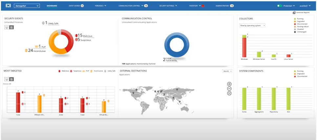The width and height of the screenshot is (317, 140).
Task: Click the Windows collectors bar
Action: click(244, 46)
